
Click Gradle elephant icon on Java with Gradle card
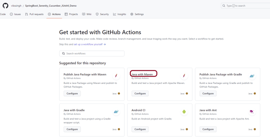click(x=116, y=112)
